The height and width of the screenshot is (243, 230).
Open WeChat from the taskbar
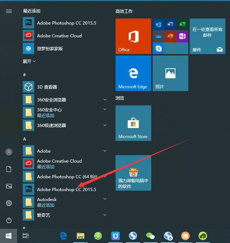[x=150, y=236]
